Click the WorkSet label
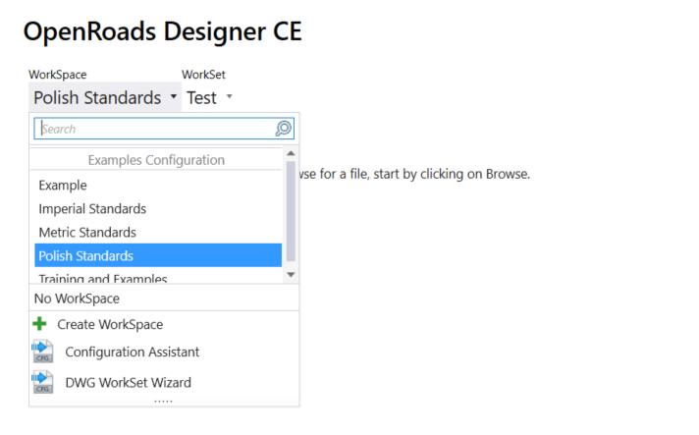Screen dimensions: 699x435 click(x=203, y=75)
